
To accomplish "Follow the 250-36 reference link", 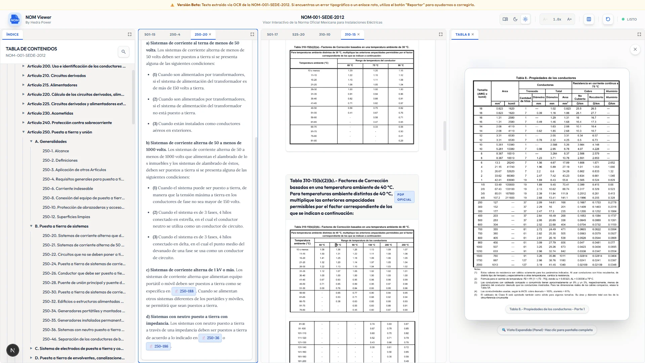I will [x=210, y=338].
